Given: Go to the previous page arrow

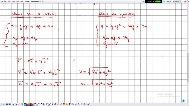Looking at the screenshot, I should (14, 104).
